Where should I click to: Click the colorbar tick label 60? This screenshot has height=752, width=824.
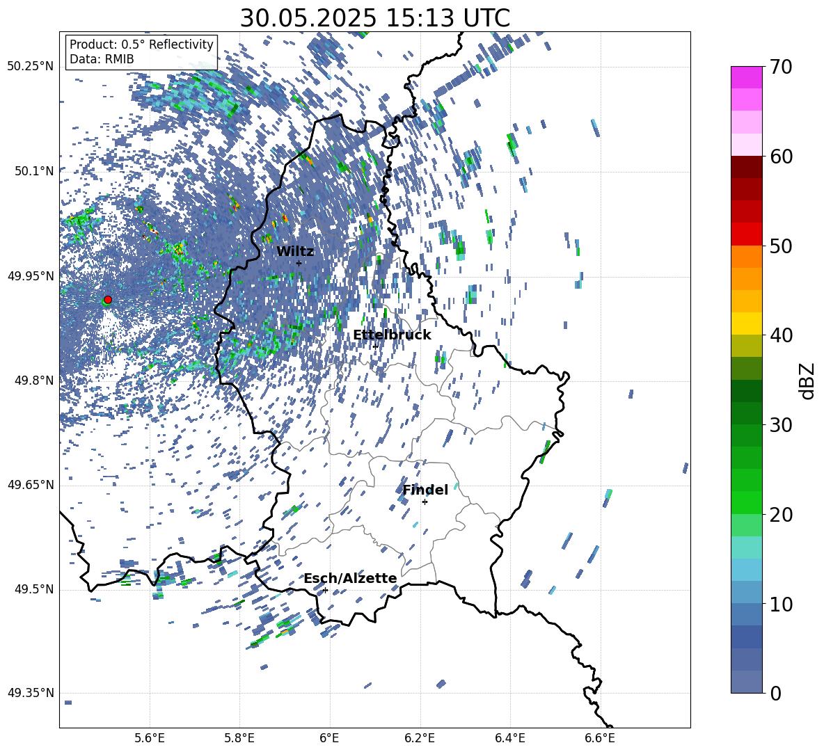pyautogui.click(x=781, y=157)
